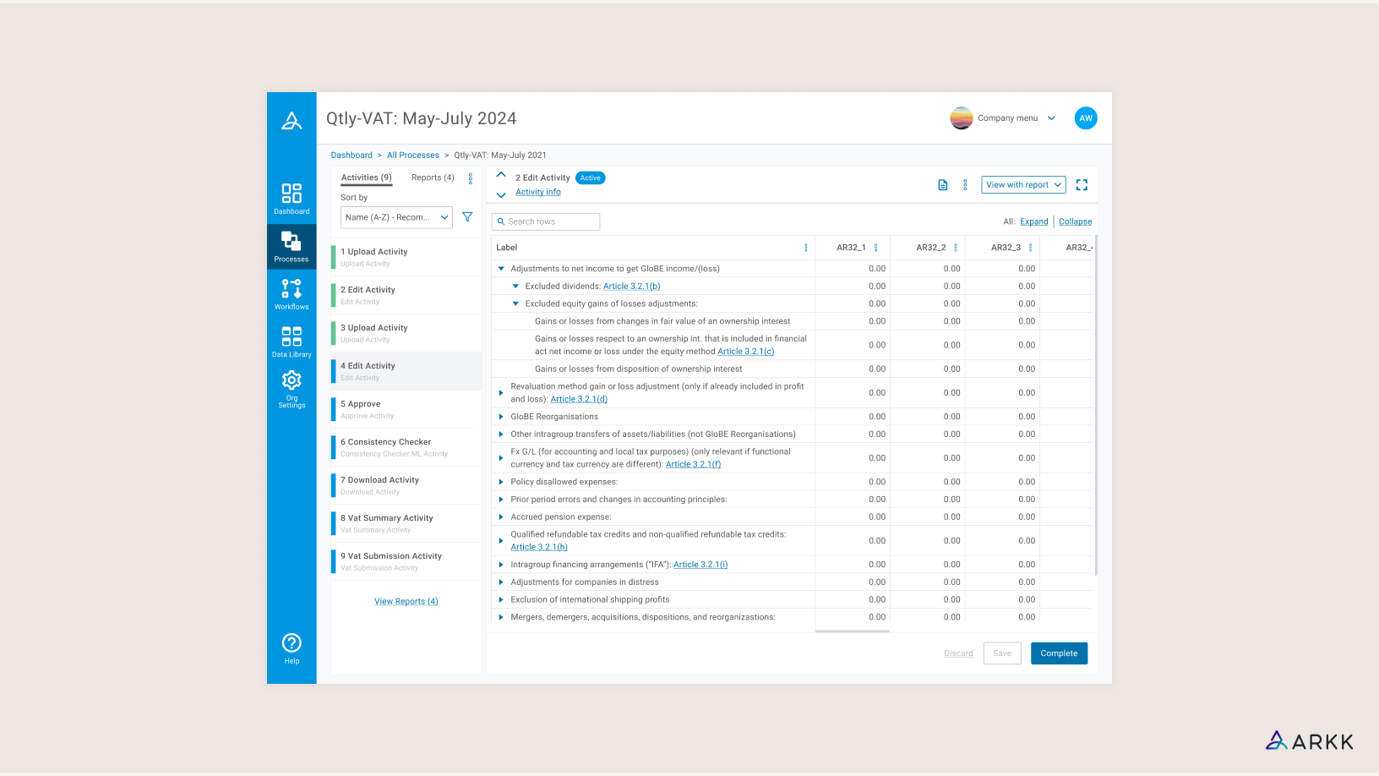Click the document icon beside View with report

[x=943, y=185]
